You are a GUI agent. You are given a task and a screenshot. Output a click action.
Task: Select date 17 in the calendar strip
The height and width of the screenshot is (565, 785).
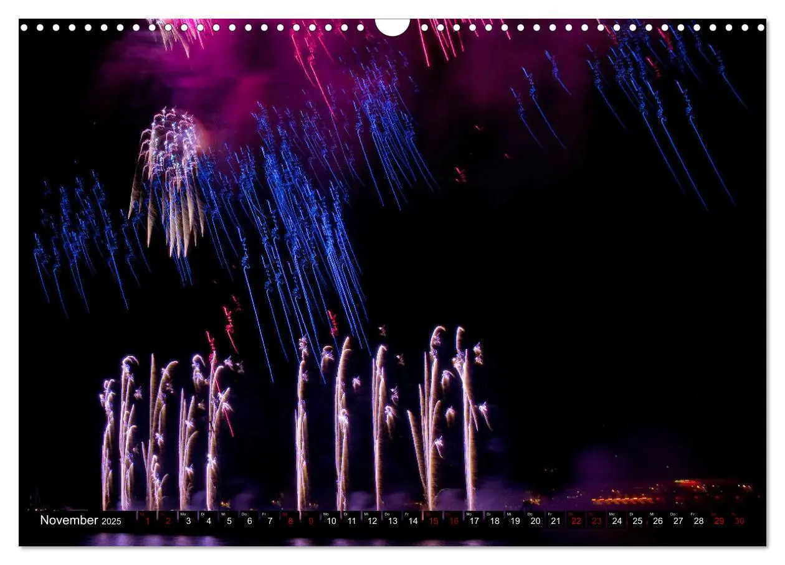474,521
